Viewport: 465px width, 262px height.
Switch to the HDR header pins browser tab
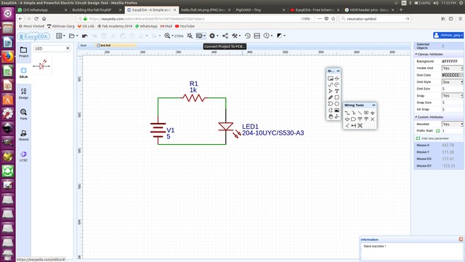pos(369,9)
